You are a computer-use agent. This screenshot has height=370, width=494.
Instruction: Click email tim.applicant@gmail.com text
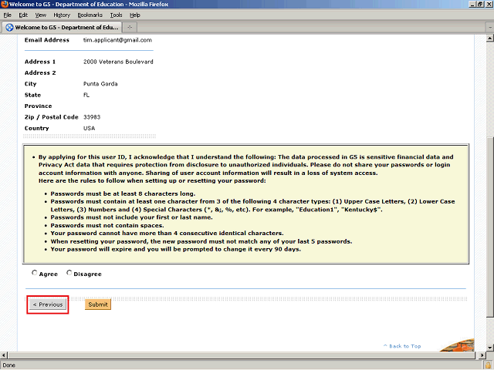click(117, 40)
